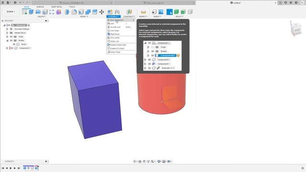This screenshot has width=306, height=172.
Task: Switch to the SHEET METAL tab
Action: (x=56, y=7)
